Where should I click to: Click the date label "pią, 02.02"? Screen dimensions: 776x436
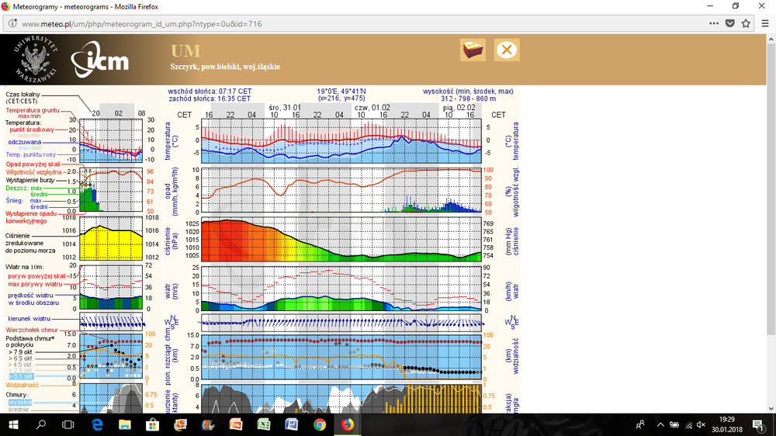click(459, 107)
